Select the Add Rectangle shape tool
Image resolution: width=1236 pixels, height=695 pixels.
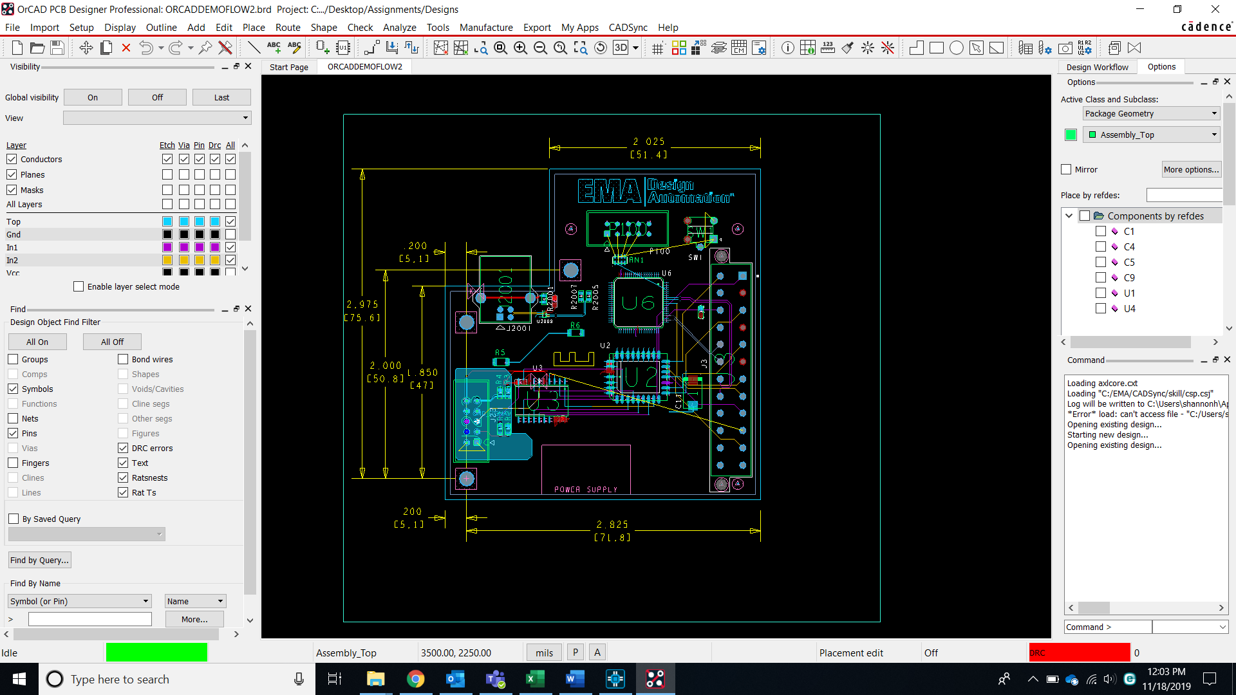pyautogui.click(x=937, y=48)
